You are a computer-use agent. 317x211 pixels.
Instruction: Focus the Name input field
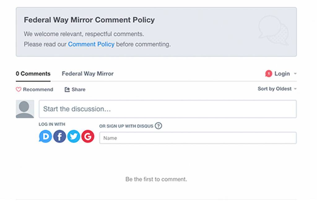198,138
